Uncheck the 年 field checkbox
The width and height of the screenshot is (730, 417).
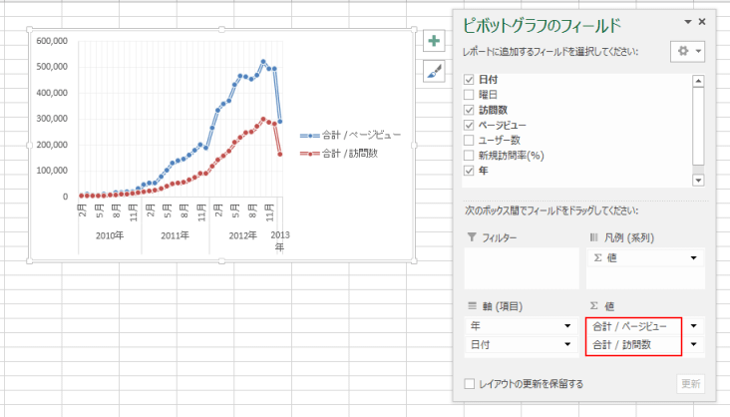pyautogui.click(x=469, y=171)
